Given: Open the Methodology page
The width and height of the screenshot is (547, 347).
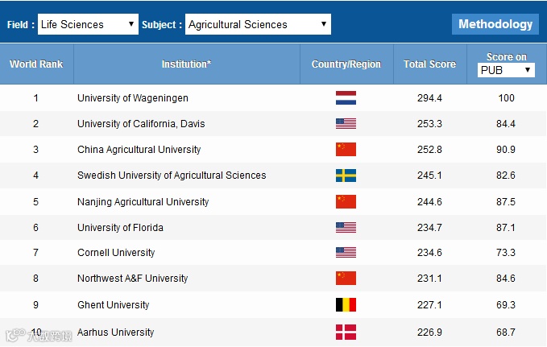Looking at the screenshot, I should 495,24.
